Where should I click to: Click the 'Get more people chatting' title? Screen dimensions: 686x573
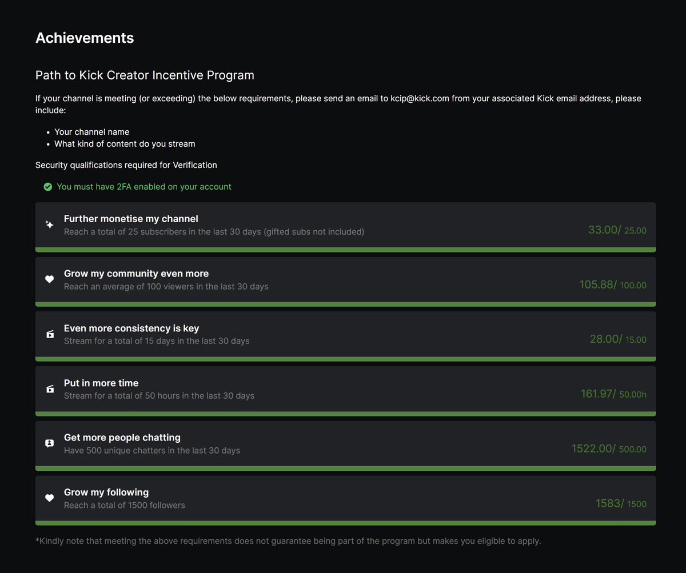pyautogui.click(x=122, y=438)
